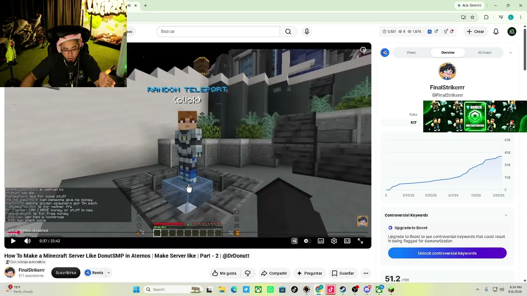
Task: Click the Remix button
Action: 94,273
